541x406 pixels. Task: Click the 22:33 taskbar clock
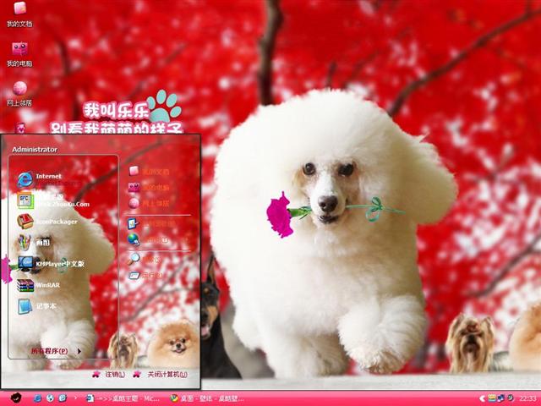coord(527,398)
